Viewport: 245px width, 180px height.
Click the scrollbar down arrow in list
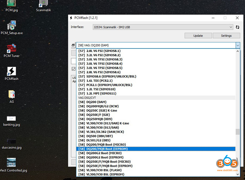point(238,174)
